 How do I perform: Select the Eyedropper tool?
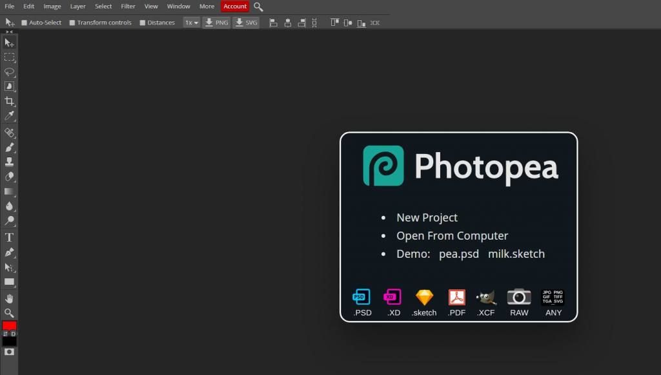pos(9,116)
